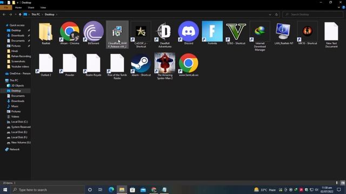Open pinned Downloads under Quick access
This screenshot has height=194, width=346.
18,36
